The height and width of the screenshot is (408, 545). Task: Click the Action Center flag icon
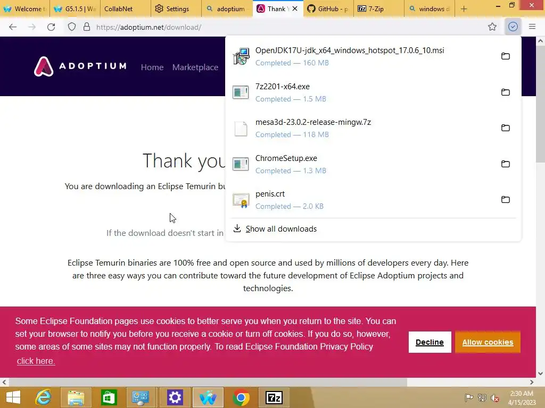click(469, 397)
